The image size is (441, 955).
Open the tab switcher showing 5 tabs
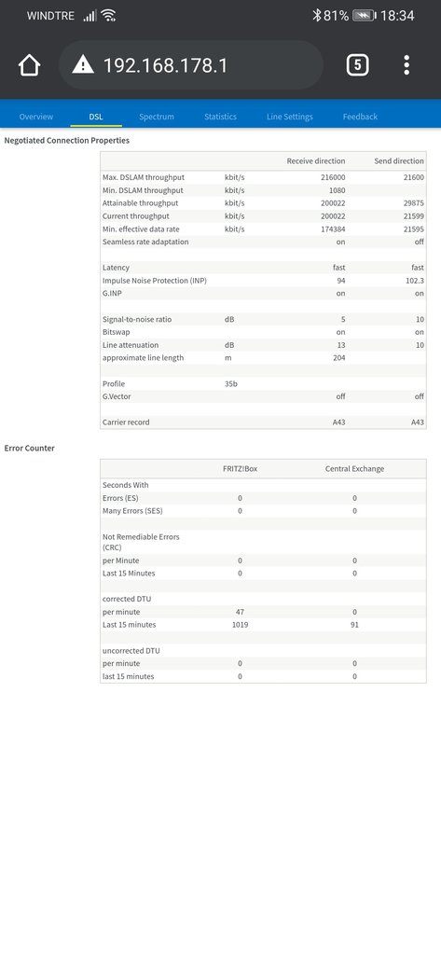click(x=357, y=64)
